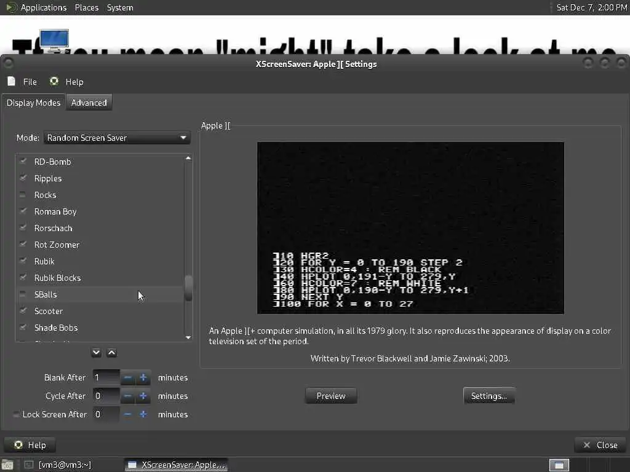Screen dimensions: 630x472
Task: Enable SBalls checkbox
Action: pos(23,294)
